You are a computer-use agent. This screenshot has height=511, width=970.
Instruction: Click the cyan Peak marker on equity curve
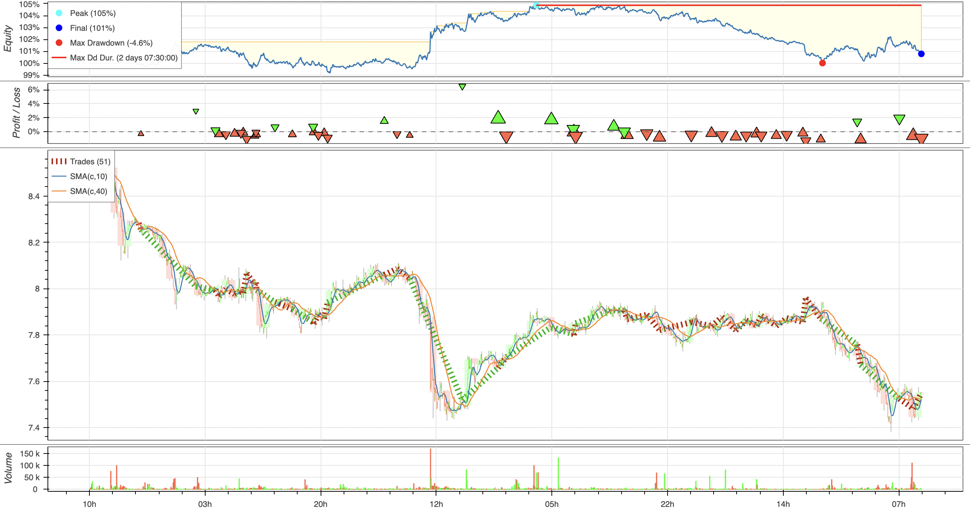pyautogui.click(x=535, y=5)
